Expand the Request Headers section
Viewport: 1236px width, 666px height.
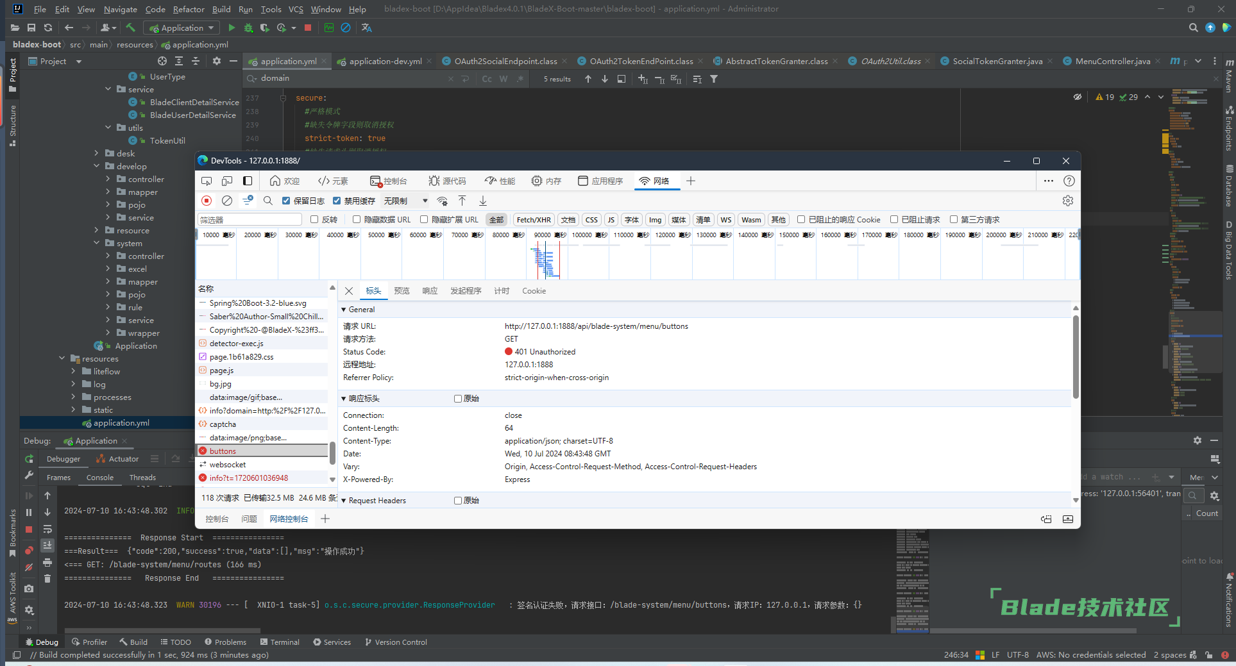pyautogui.click(x=344, y=501)
